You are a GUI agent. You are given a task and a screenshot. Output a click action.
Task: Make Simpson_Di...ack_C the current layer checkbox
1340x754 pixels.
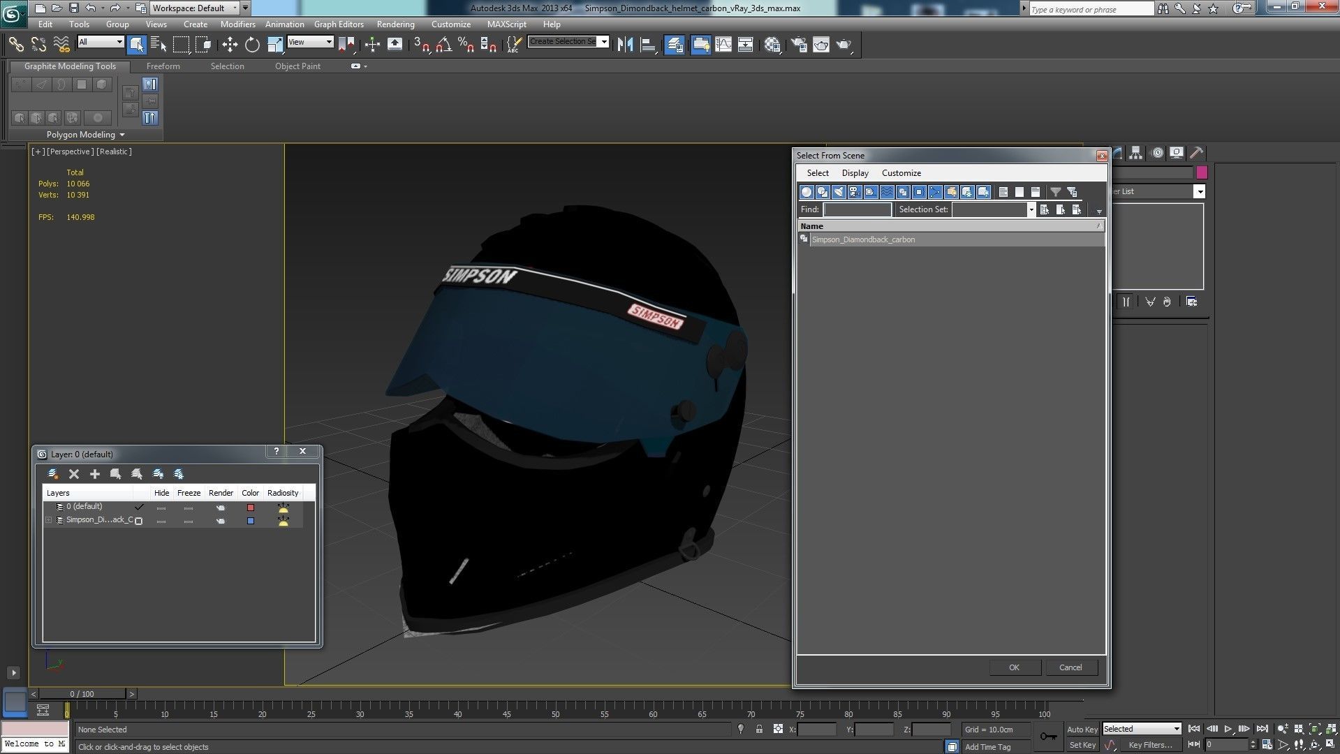139,521
